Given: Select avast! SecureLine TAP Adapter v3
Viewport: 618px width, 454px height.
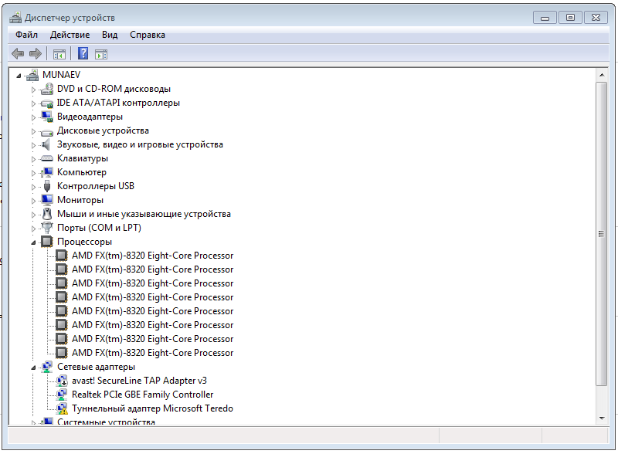Looking at the screenshot, I should tap(139, 381).
